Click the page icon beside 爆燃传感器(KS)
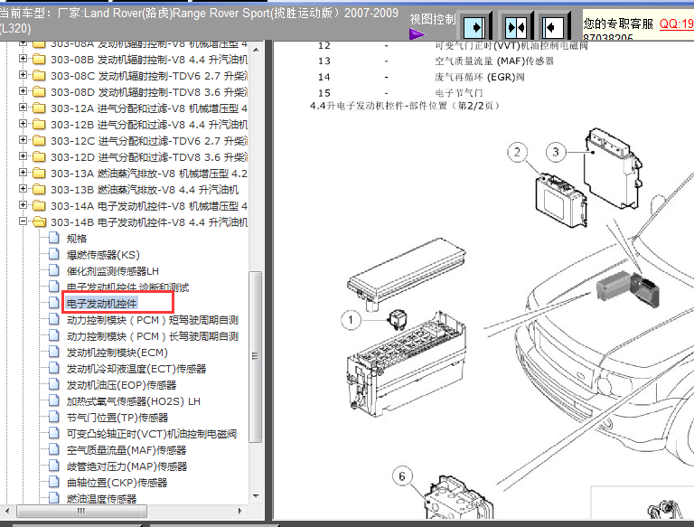The height and width of the screenshot is (527, 694). (54, 255)
